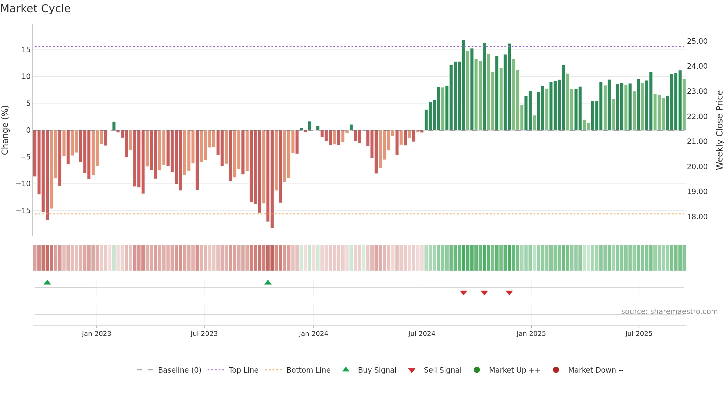Click the 25.00 price axis value
Screen dimensions: 728x410
(697, 41)
